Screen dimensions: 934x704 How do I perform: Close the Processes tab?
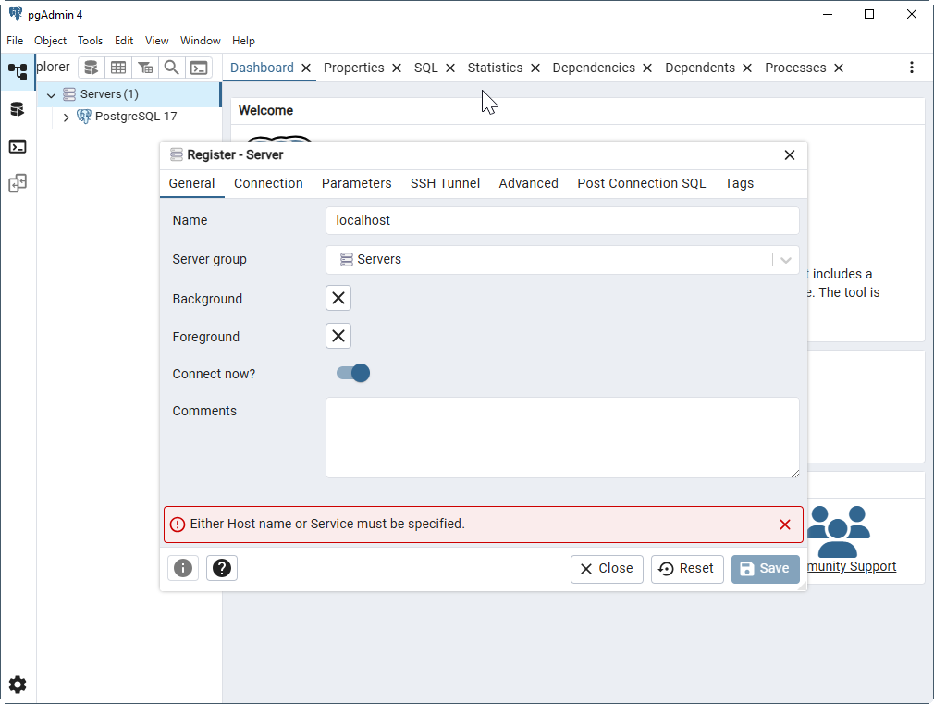839,68
